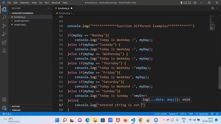This screenshot has width=221, height=124.
Task: Open the Edit menu
Action: 15,3
